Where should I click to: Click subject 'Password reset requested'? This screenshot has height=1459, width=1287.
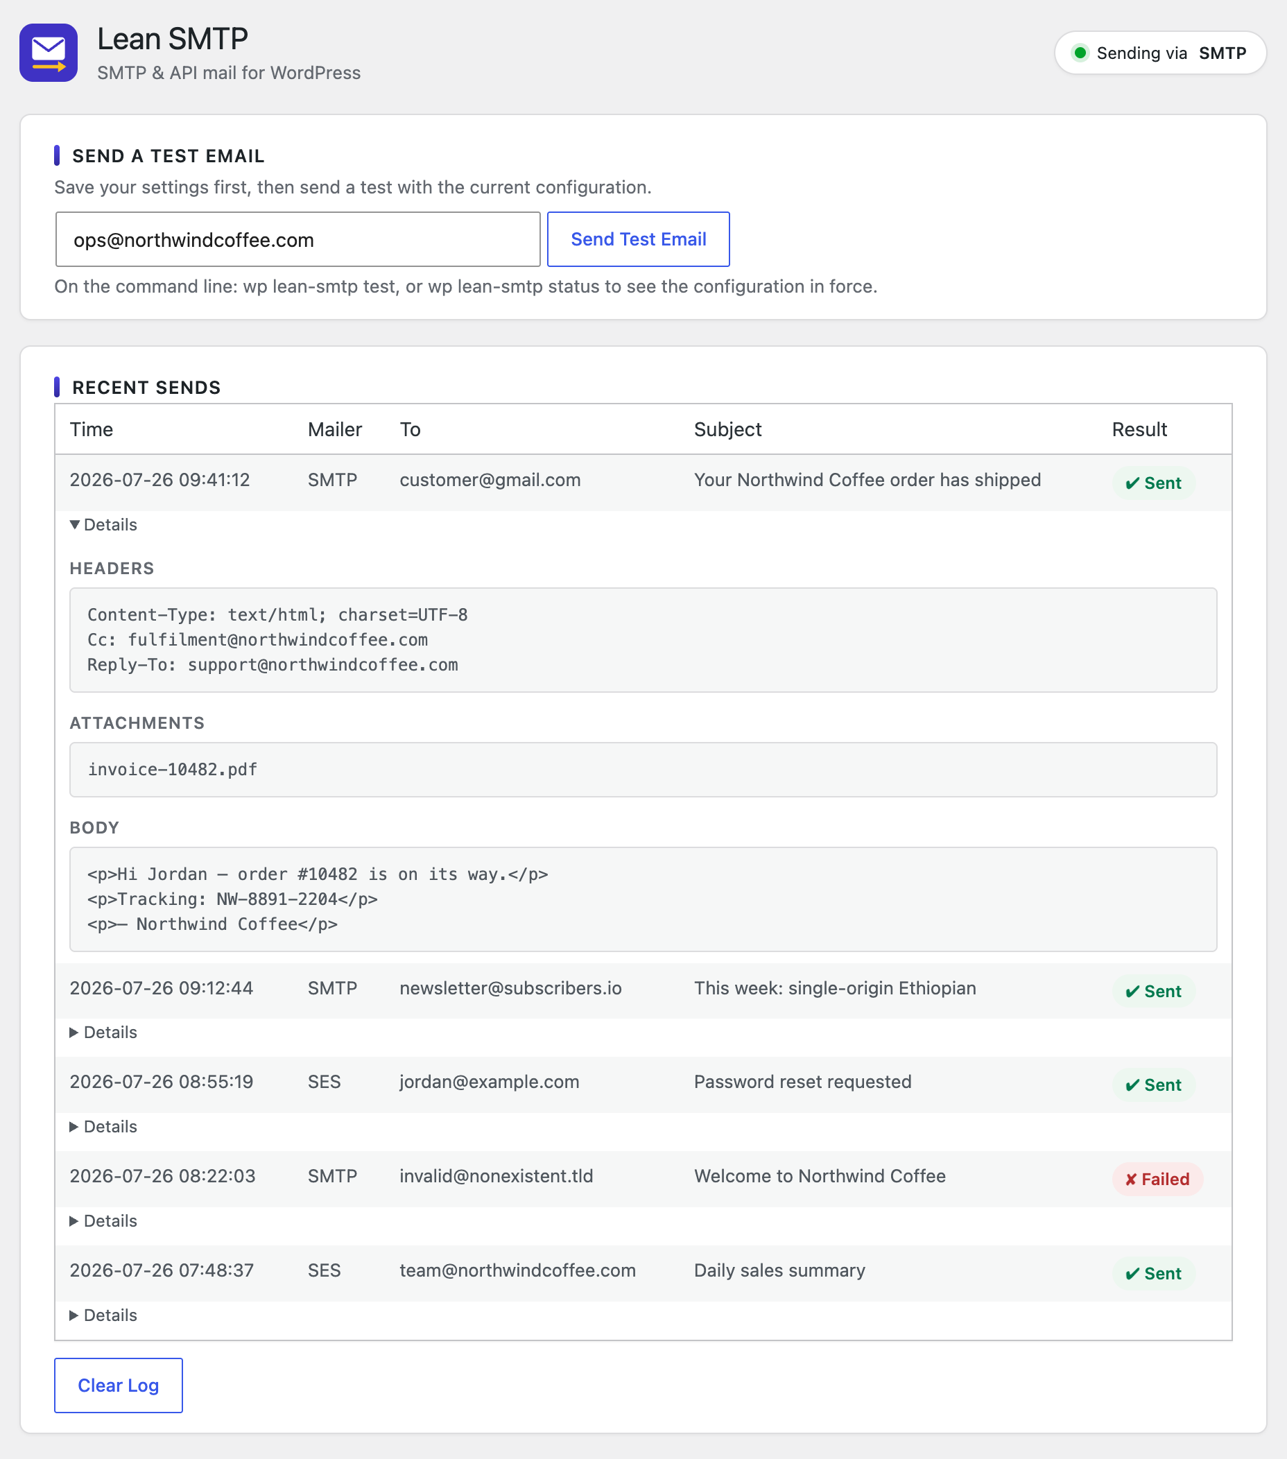pos(802,1081)
